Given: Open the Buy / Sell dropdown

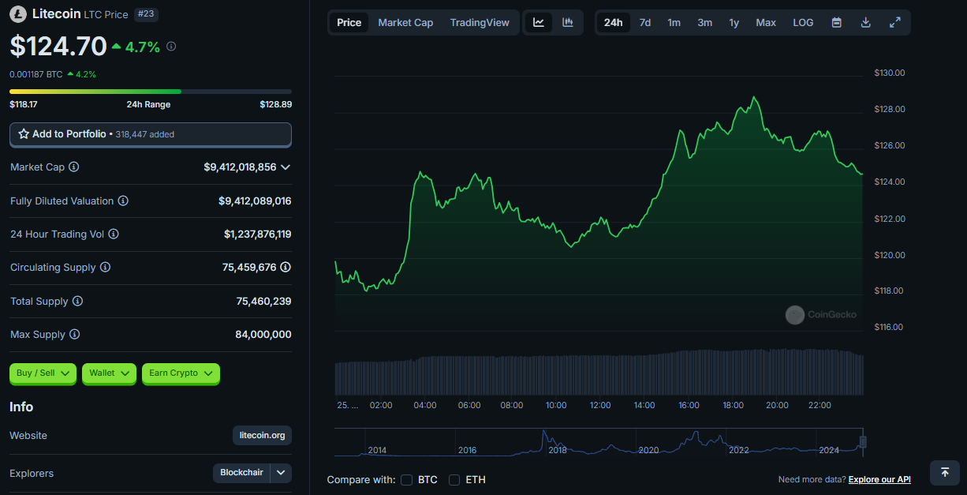Looking at the screenshot, I should tap(43, 373).
